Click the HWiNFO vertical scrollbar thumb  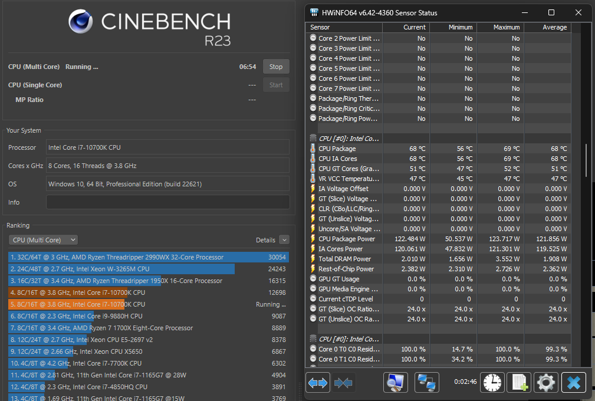(587, 160)
